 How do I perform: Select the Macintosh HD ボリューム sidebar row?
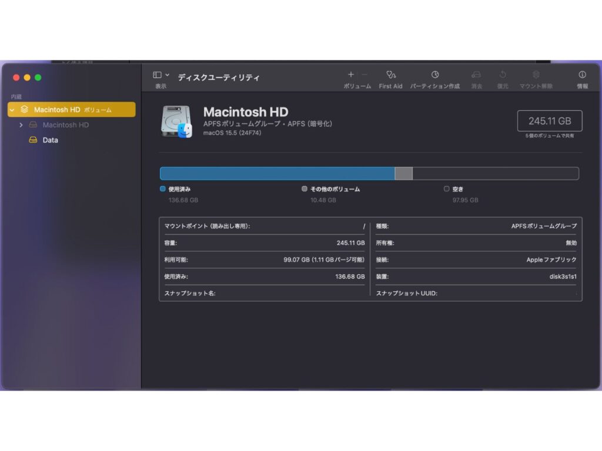point(71,110)
